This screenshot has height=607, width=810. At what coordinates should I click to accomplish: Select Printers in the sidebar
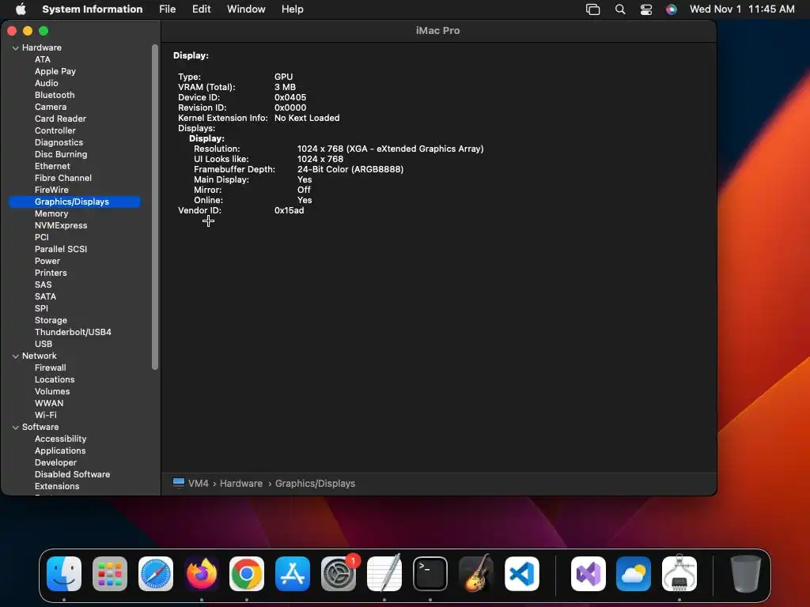(x=51, y=273)
